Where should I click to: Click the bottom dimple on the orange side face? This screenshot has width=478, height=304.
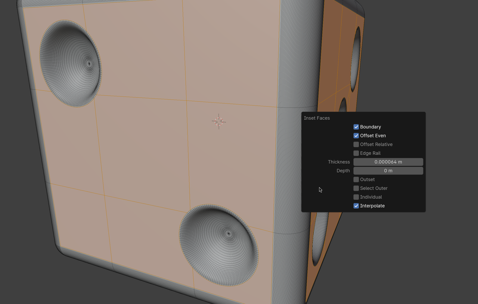[x=320, y=239]
